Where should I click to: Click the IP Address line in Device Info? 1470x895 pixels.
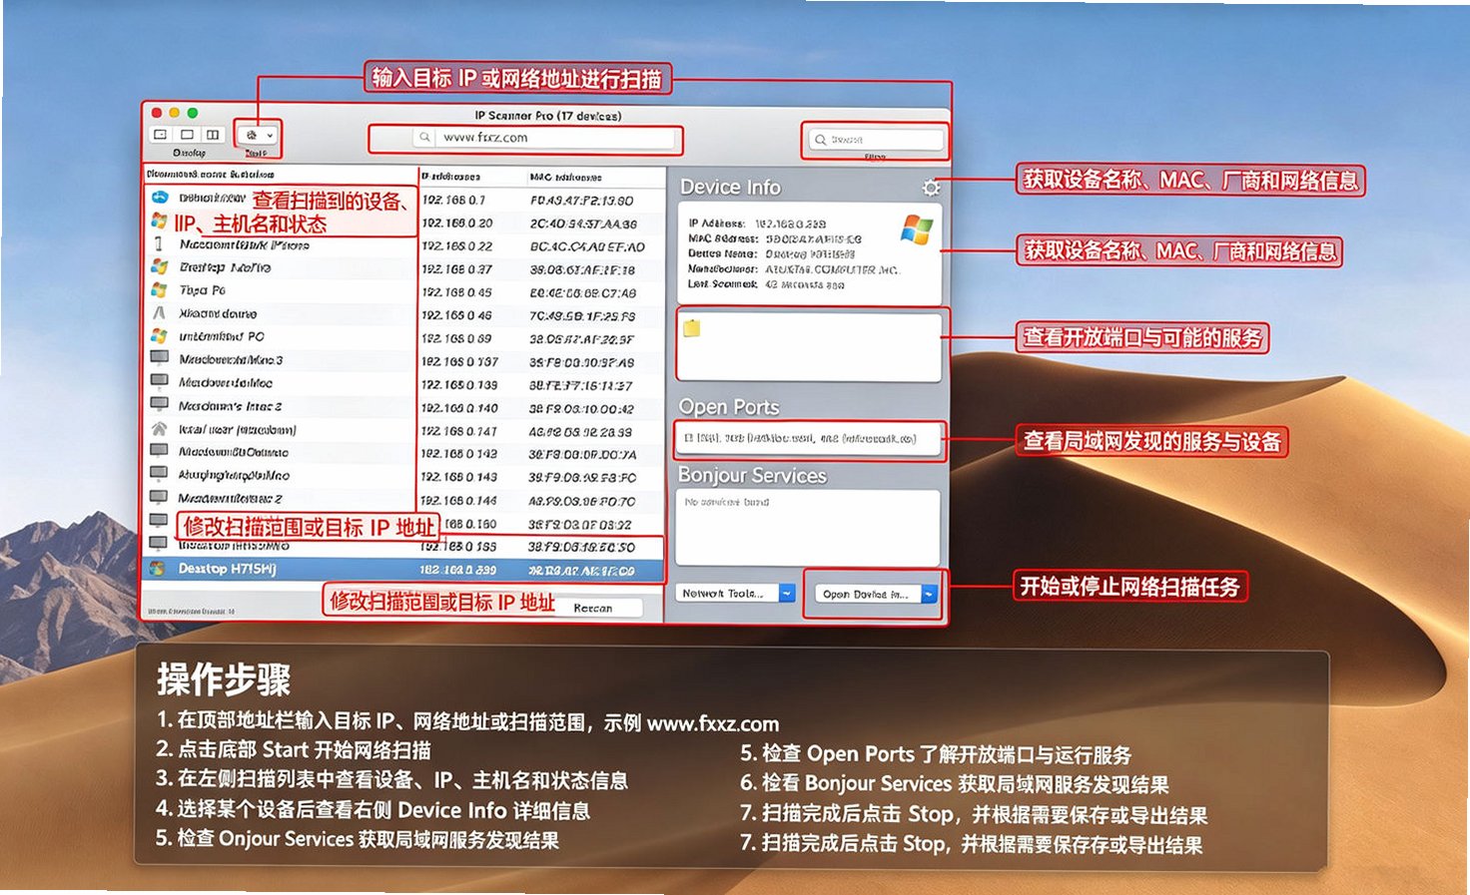[758, 224]
